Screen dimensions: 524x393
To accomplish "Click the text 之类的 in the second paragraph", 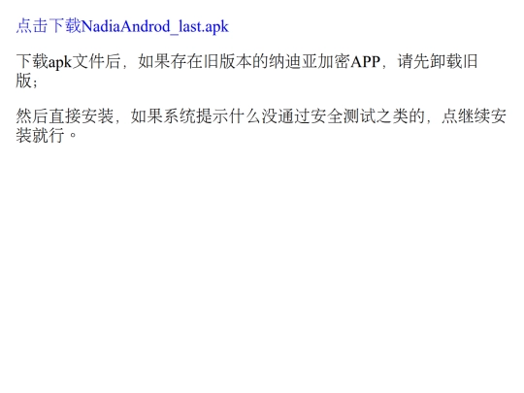I will point(401,116).
